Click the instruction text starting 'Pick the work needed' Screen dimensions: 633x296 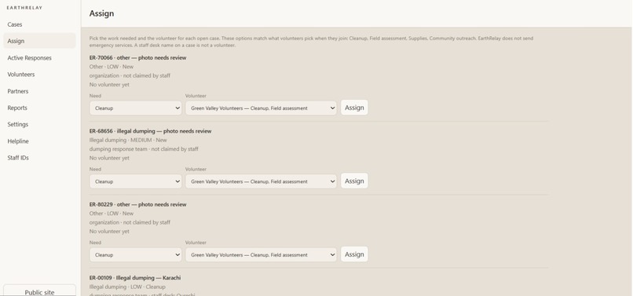311,42
